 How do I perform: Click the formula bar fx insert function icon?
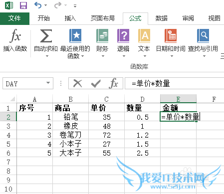tap(113, 83)
